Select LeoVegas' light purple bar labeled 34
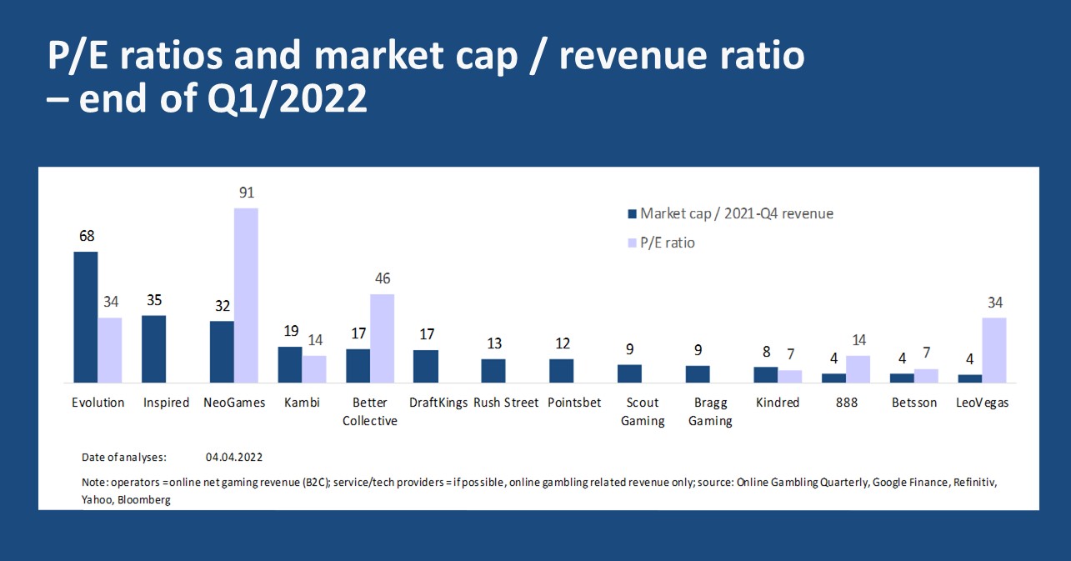The height and width of the screenshot is (561, 1071). click(x=994, y=349)
